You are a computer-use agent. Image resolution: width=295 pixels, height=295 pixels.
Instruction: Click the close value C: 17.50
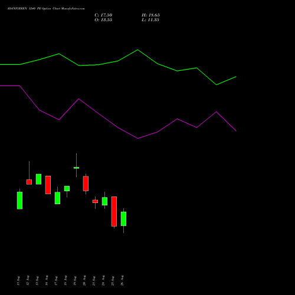103,15
